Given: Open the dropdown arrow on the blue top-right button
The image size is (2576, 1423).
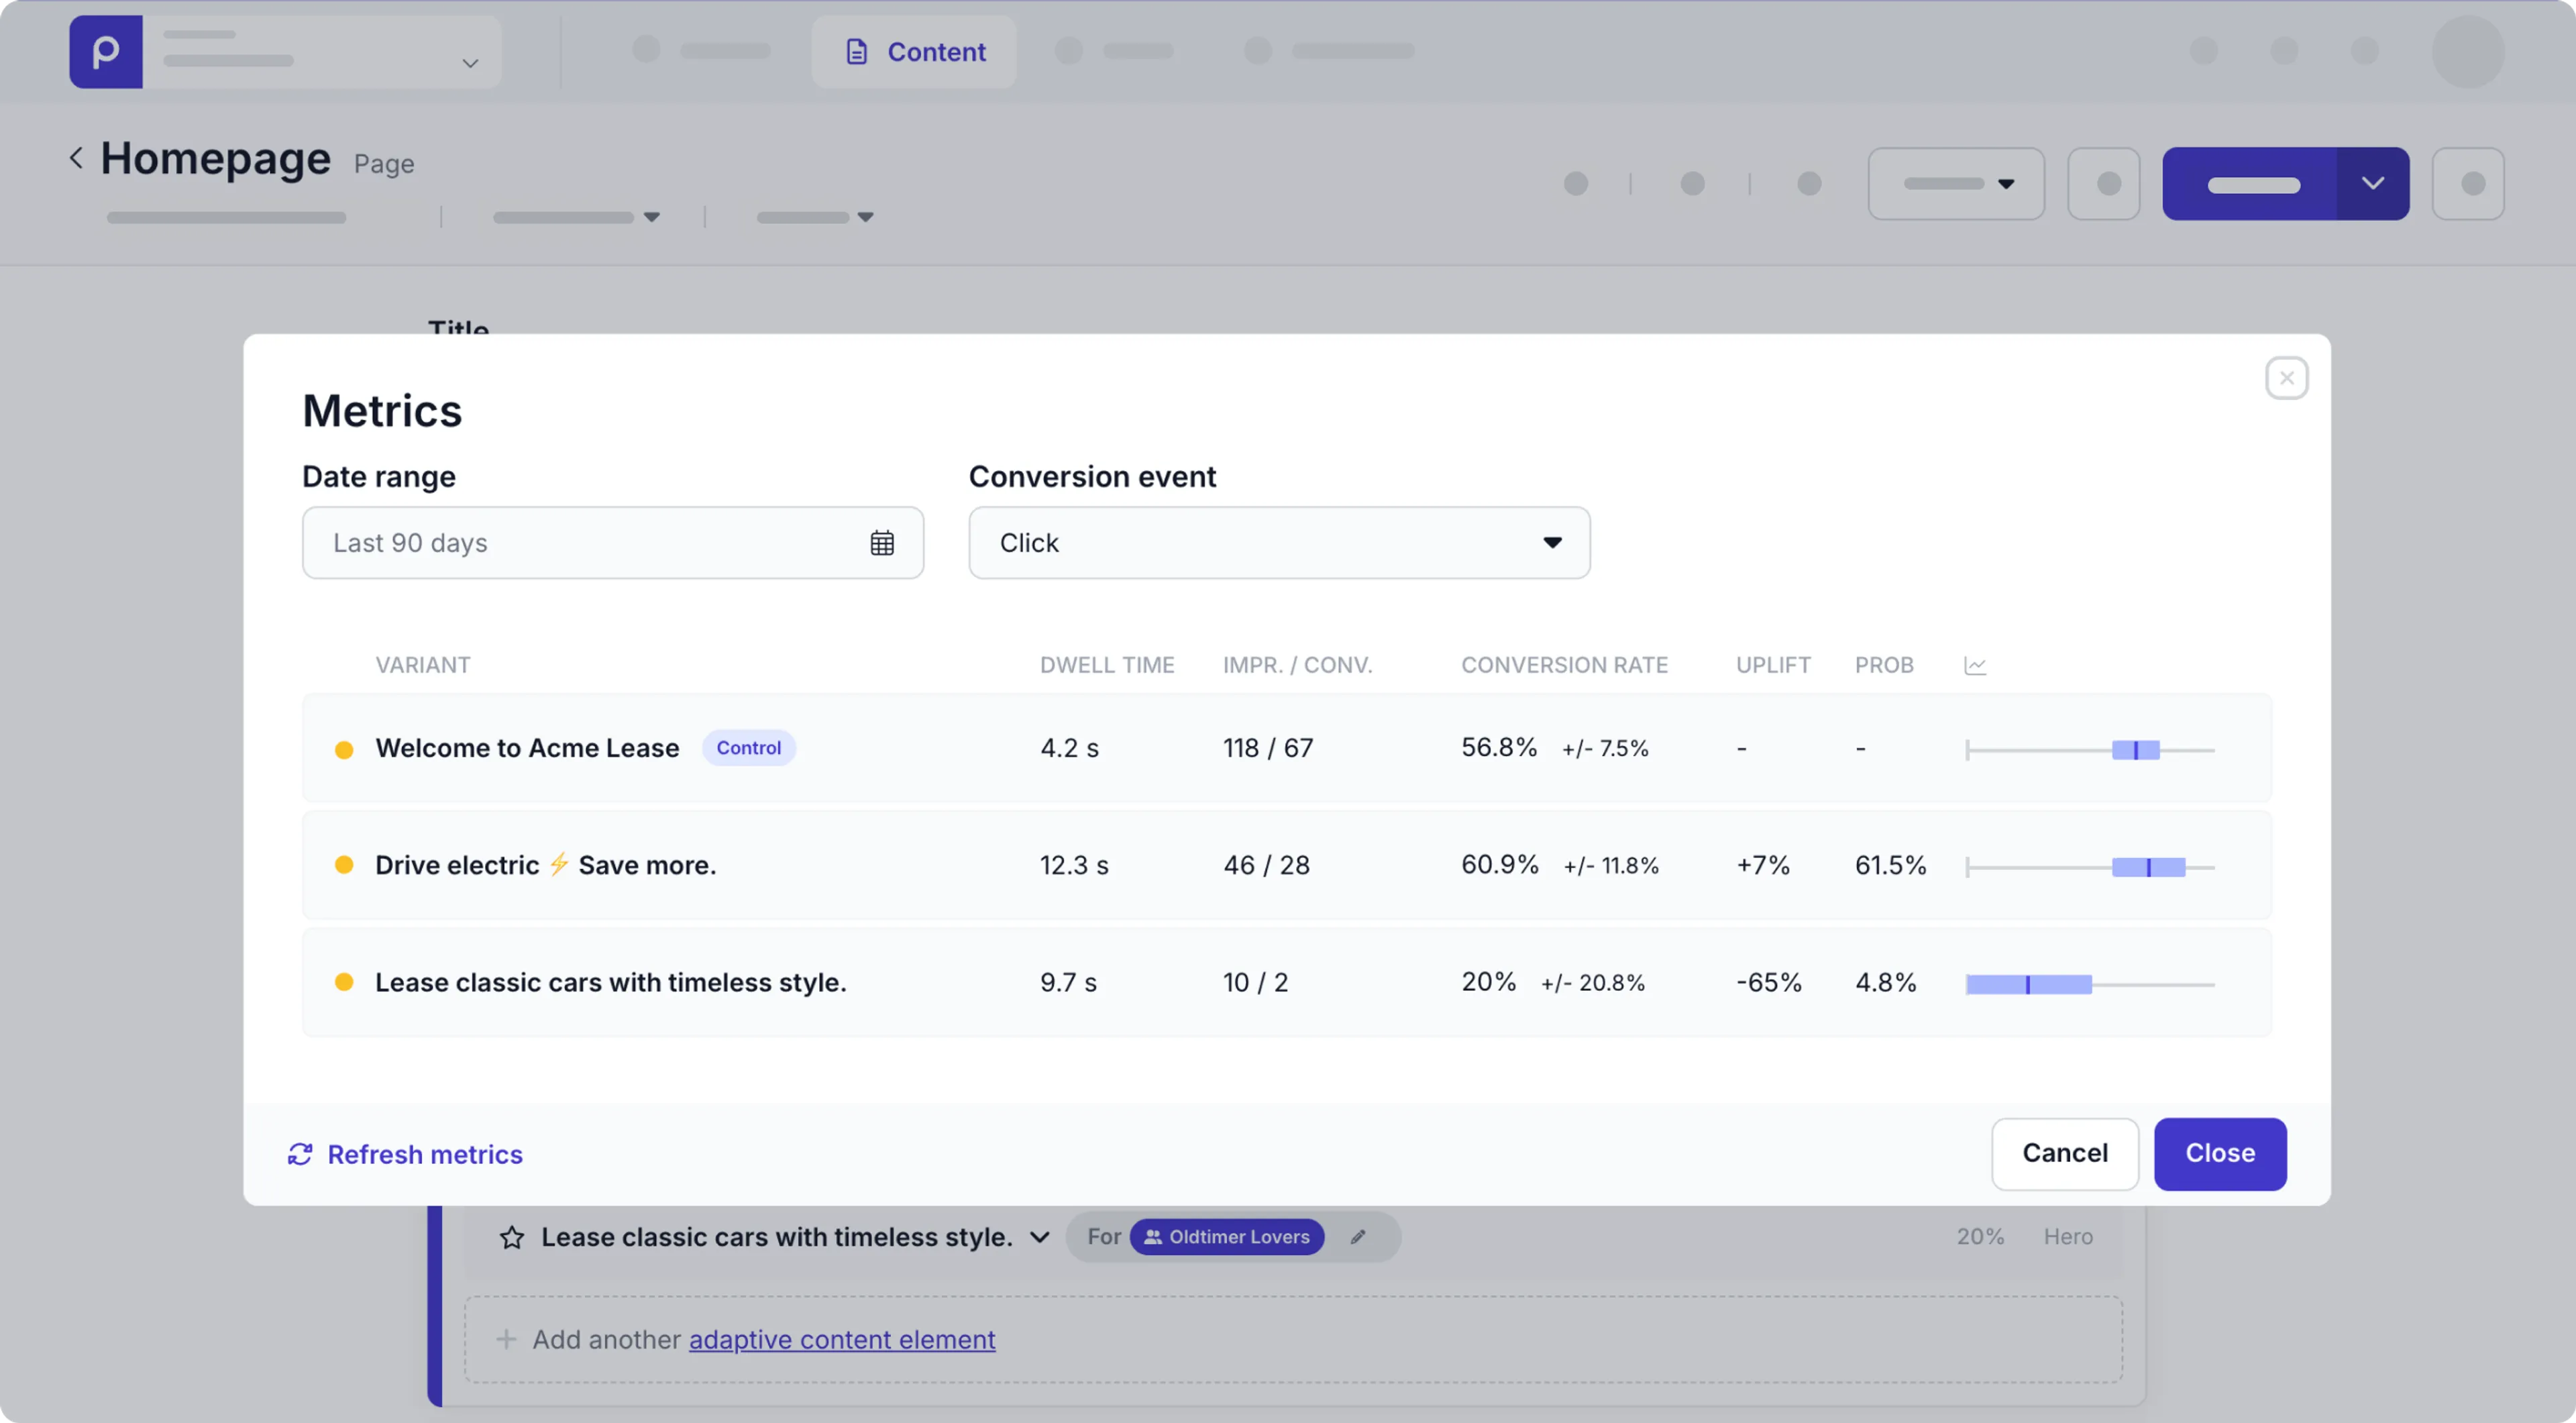Looking at the screenshot, I should pos(2374,184).
